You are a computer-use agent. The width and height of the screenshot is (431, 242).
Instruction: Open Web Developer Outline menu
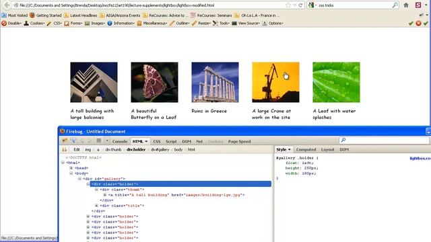tap(179, 24)
